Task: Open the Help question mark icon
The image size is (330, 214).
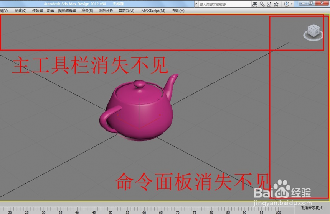Action: pyautogui.click(x=286, y=4)
